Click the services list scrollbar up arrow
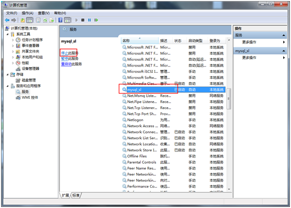The width and height of the screenshot is (291, 208). tap(229, 40)
